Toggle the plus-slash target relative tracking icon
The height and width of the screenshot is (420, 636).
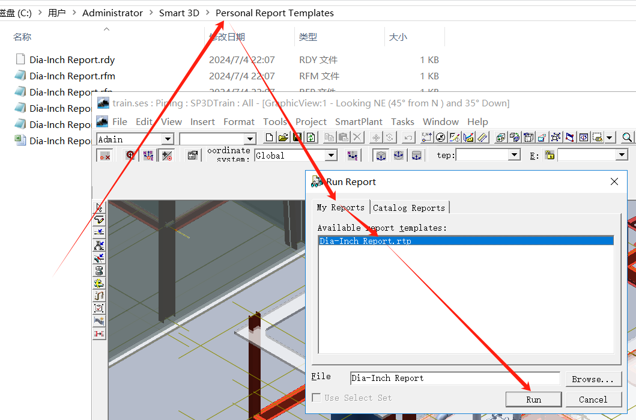167,155
